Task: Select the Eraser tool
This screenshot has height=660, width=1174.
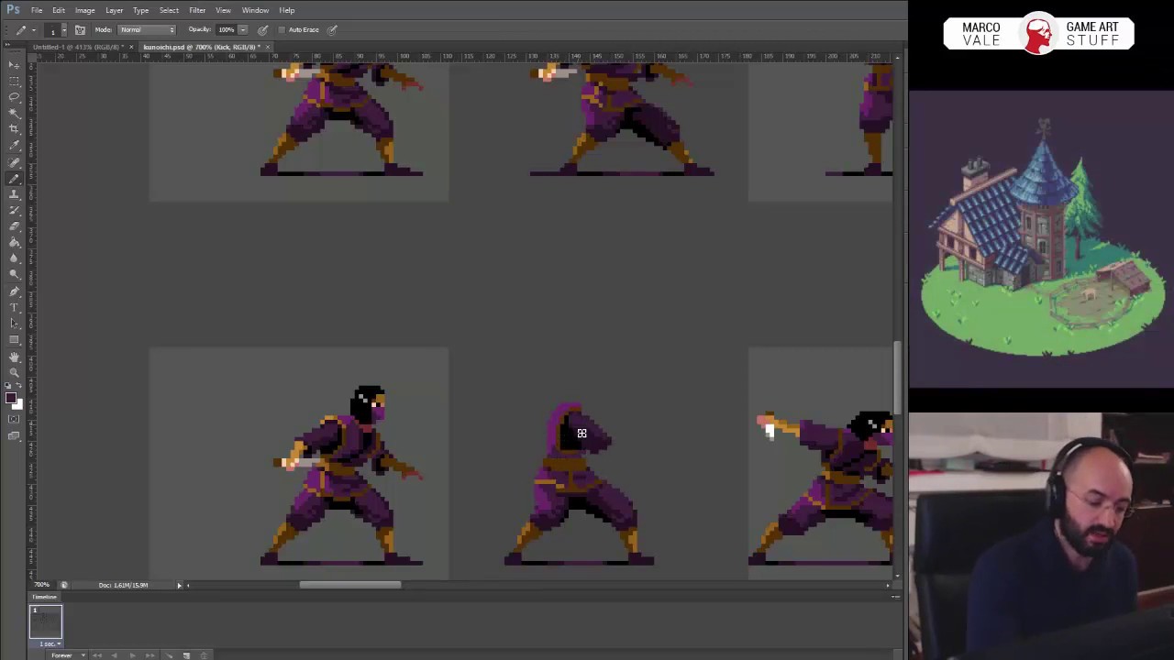Action: (x=14, y=226)
